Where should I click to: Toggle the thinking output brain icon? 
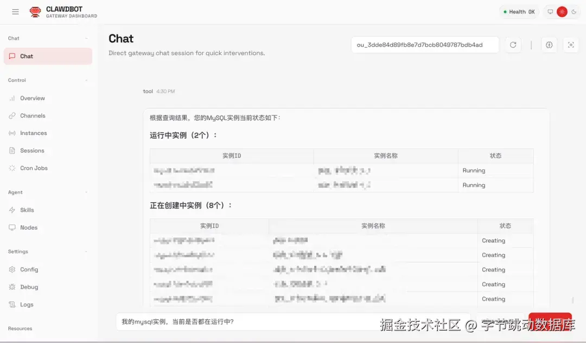(549, 45)
